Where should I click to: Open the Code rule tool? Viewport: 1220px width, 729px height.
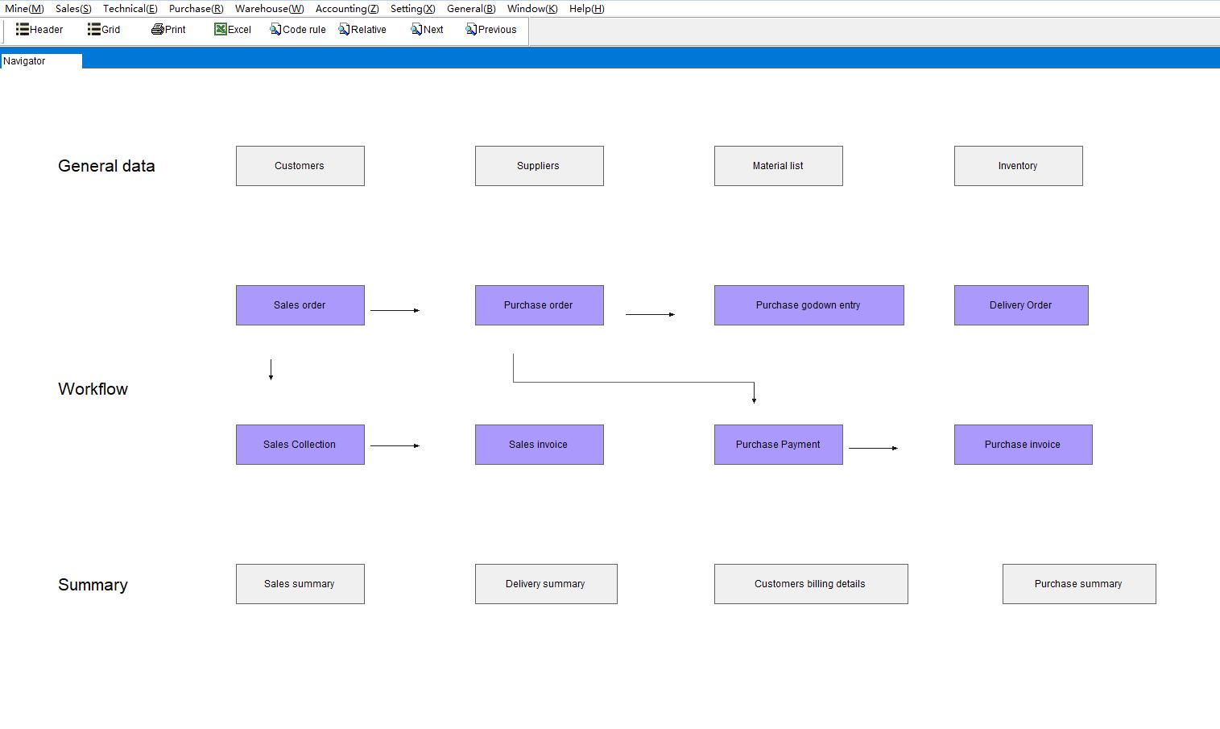275,30
